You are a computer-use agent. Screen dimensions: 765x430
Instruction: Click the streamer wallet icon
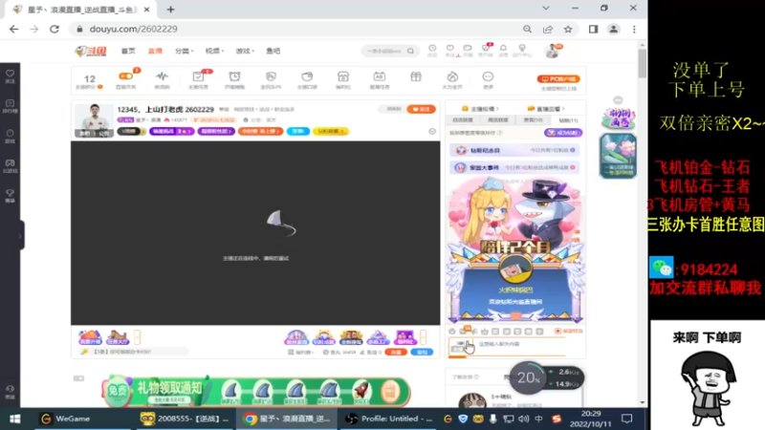pos(307,76)
